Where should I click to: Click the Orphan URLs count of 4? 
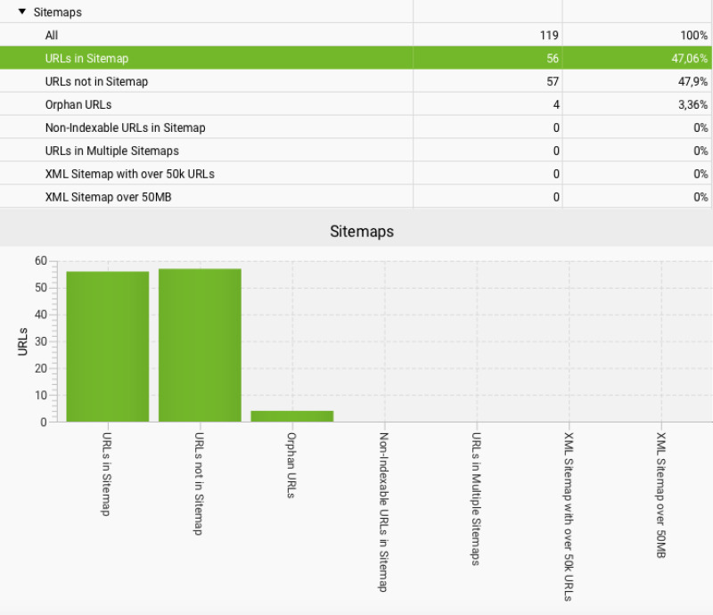(x=555, y=105)
